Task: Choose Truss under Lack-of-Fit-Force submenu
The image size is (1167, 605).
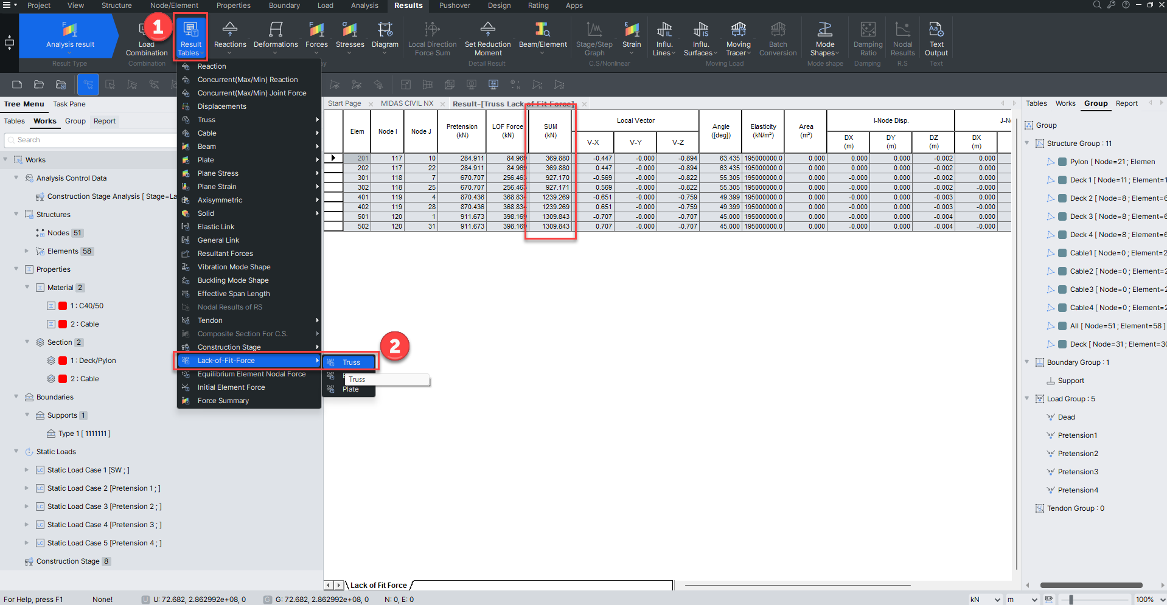Action: pos(350,362)
